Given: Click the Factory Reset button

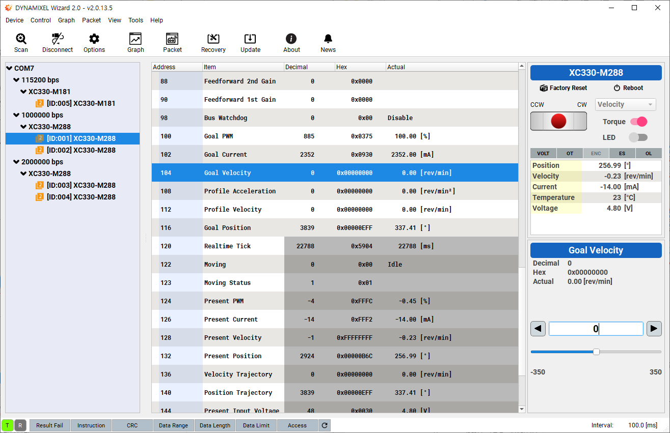Looking at the screenshot, I should 564,88.
